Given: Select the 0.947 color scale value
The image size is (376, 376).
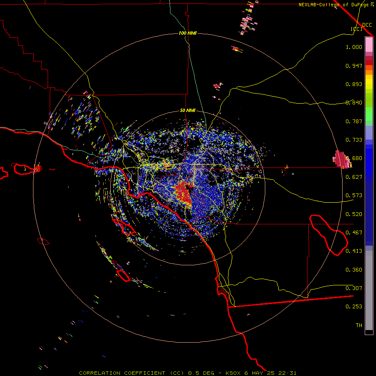Looking at the screenshot, I should (354, 66).
